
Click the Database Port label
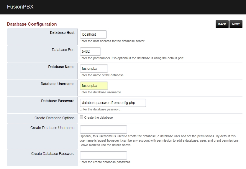click(63, 50)
